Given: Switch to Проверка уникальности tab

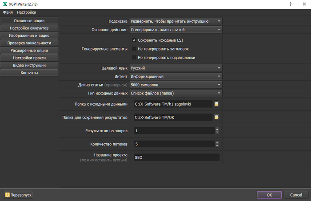Looking at the screenshot, I should point(29,43).
